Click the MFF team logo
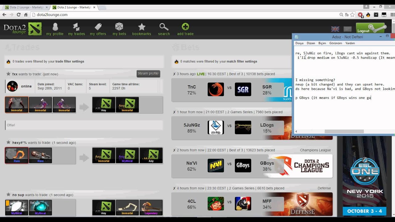The width and height of the screenshot is (395, 222). pos(243,204)
